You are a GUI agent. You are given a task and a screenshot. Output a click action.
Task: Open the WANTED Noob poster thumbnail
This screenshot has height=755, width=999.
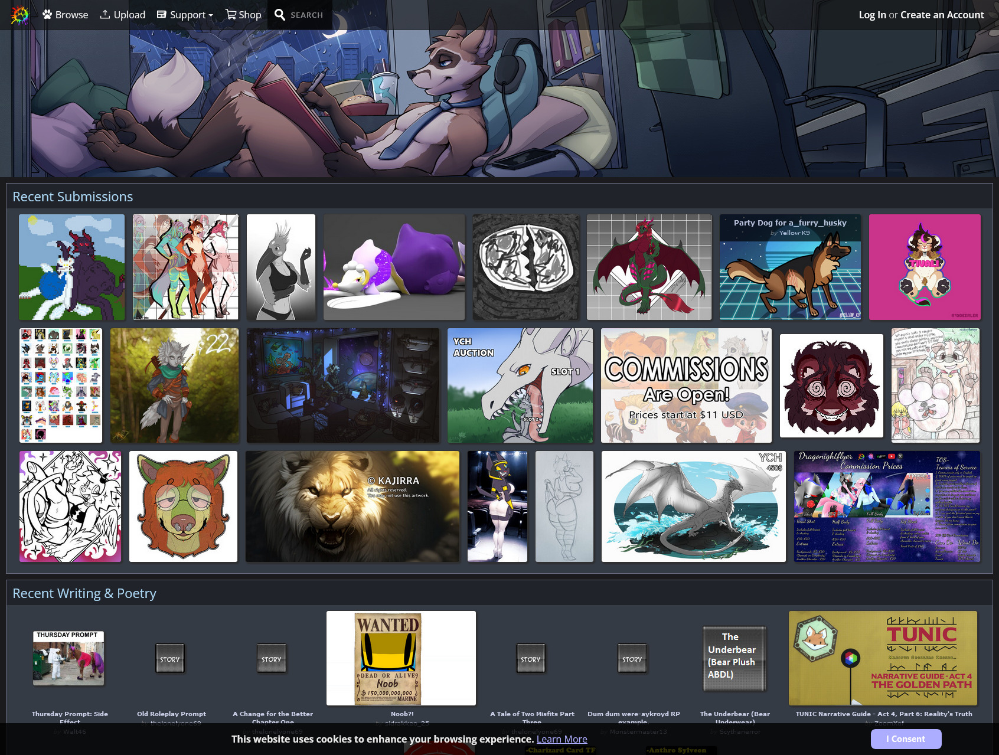click(401, 658)
